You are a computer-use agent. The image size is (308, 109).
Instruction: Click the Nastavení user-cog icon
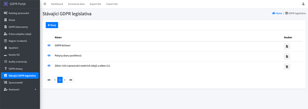6,89
